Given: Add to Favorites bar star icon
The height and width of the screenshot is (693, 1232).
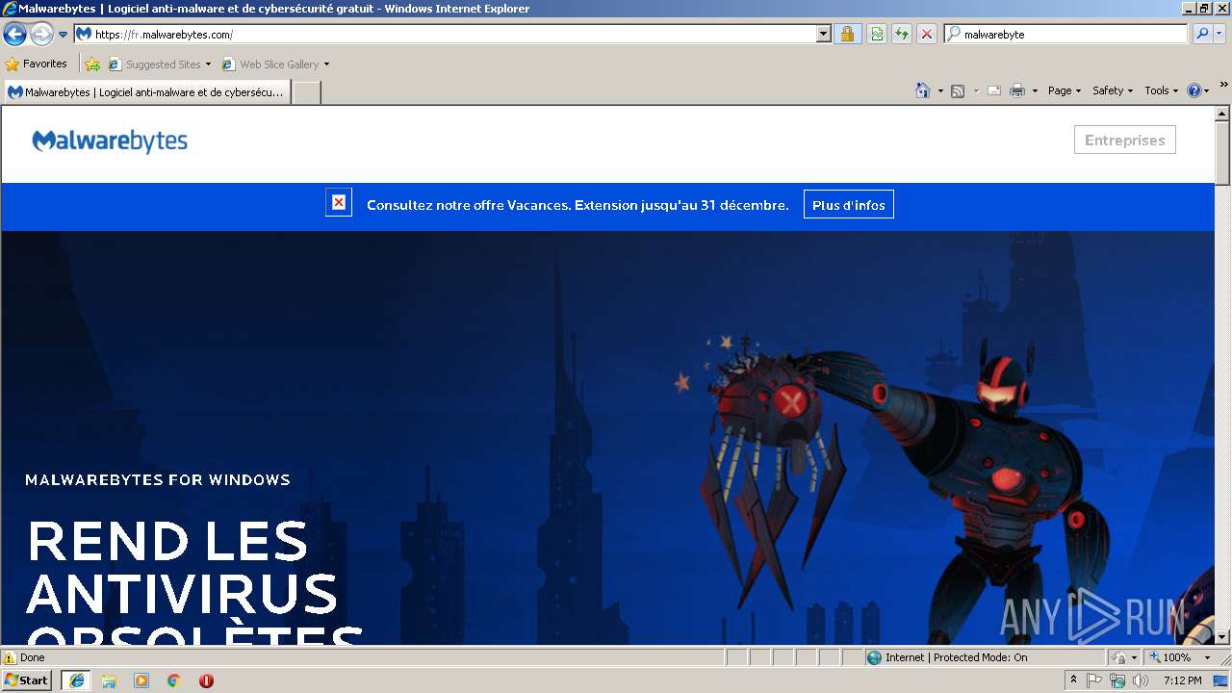Looking at the screenshot, I should pyautogui.click(x=92, y=64).
